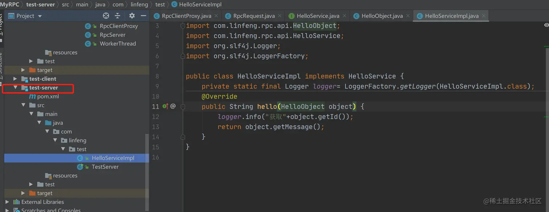Image resolution: width=549 pixels, height=212 pixels.
Task: Click the pom.xml Maven icon
Action: 32,96
